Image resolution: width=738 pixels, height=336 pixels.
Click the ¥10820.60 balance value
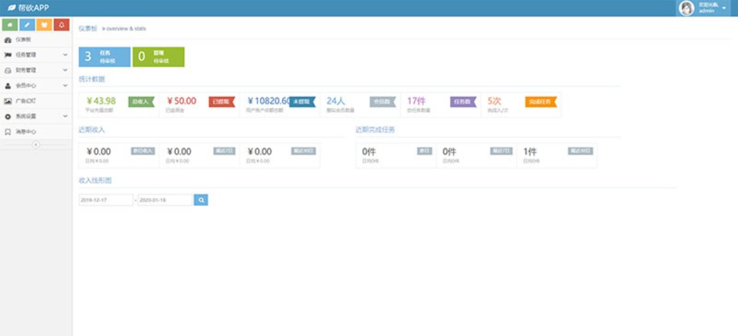(269, 101)
